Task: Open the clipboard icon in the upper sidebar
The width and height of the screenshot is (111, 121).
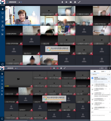Action: [3, 17]
